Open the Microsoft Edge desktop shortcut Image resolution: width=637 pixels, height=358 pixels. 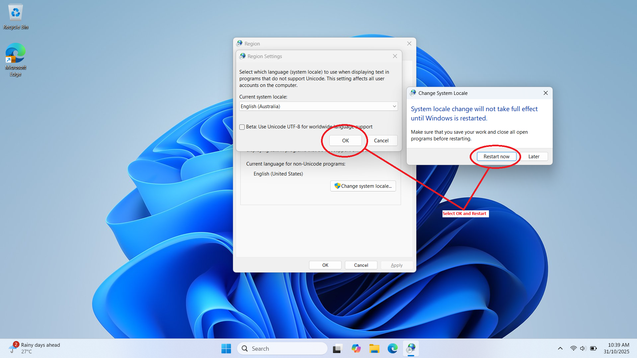pyautogui.click(x=15, y=60)
